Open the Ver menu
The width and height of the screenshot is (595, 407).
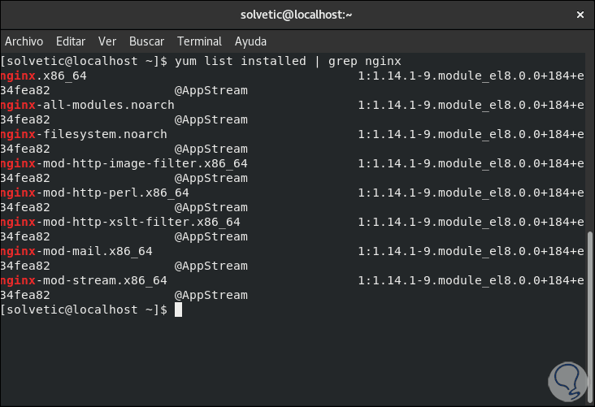pyautogui.click(x=107, y=41)
